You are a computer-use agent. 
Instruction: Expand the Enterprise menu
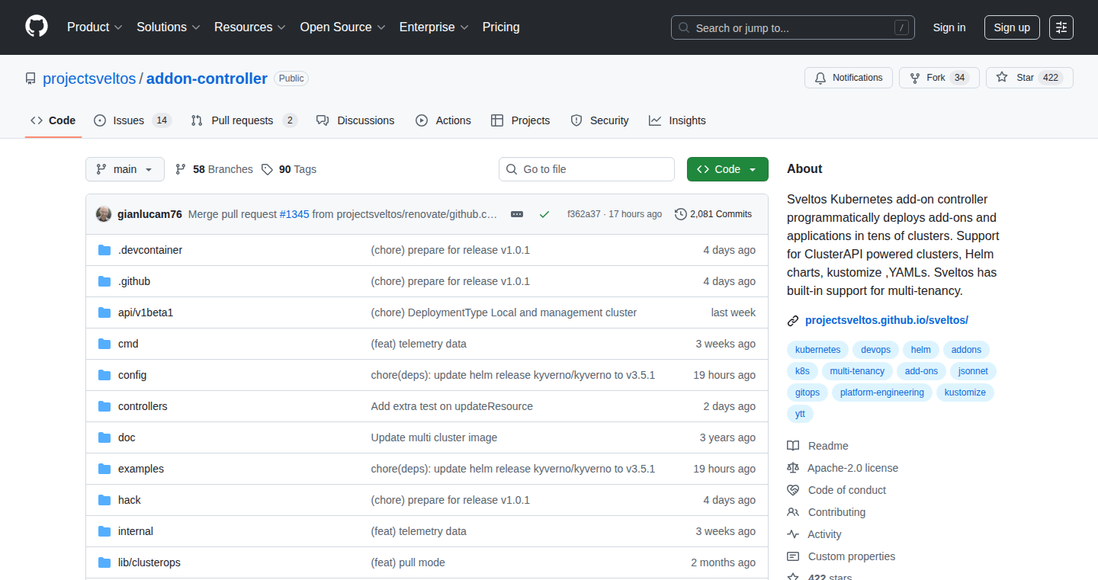point(434,27)
